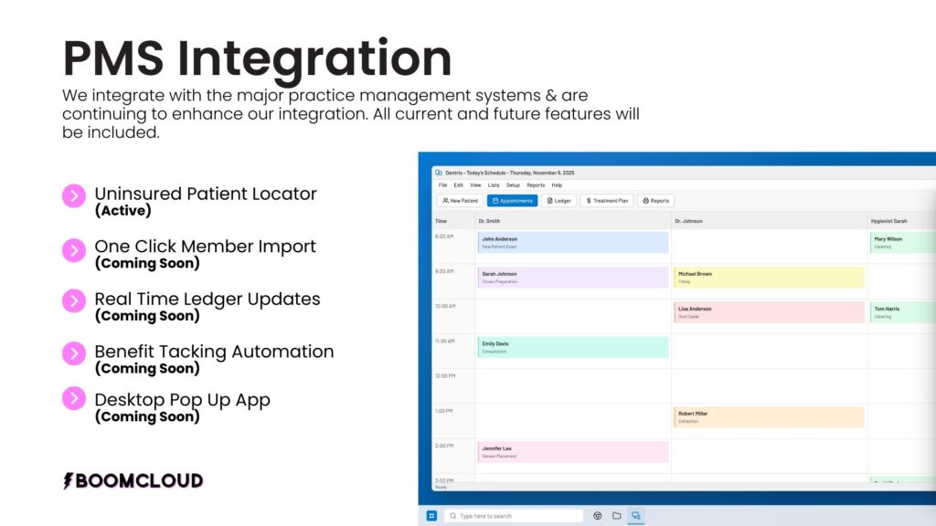This screenshot has height=526, width=936.
Task: Open Chrome browser from the taskbar
Action: click(598, 516)
